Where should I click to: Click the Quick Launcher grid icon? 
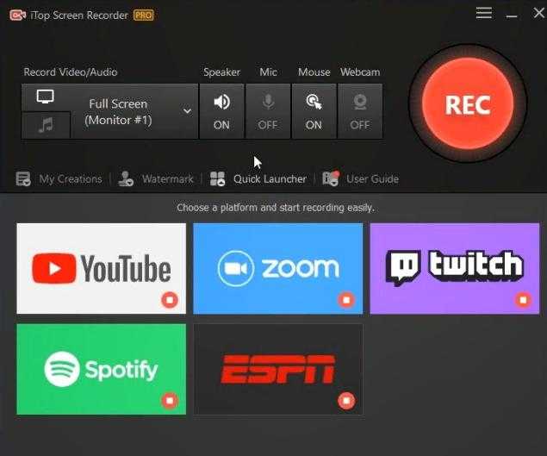tap(217, 179)
